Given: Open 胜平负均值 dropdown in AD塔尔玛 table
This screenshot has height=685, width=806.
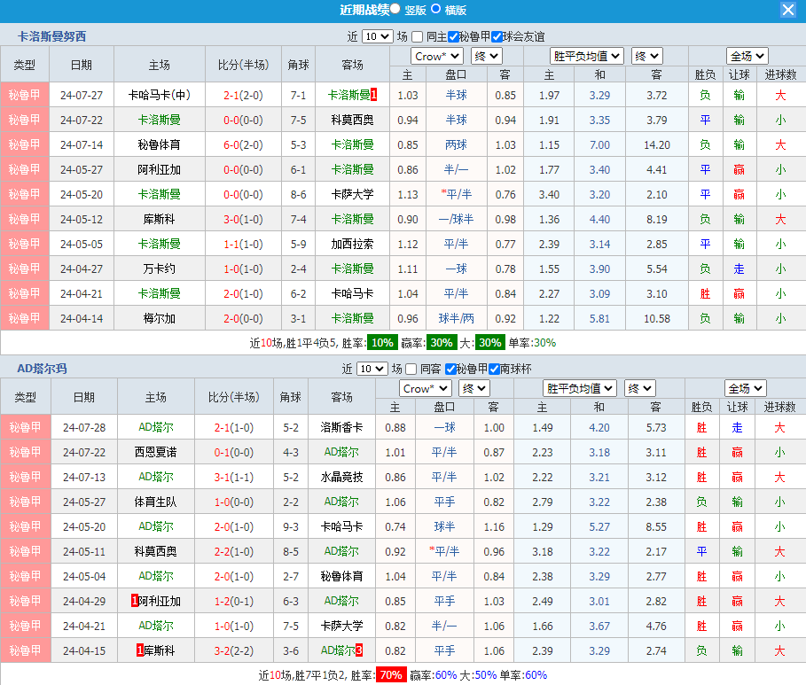Looking at the screenshot, I should 580,388.
